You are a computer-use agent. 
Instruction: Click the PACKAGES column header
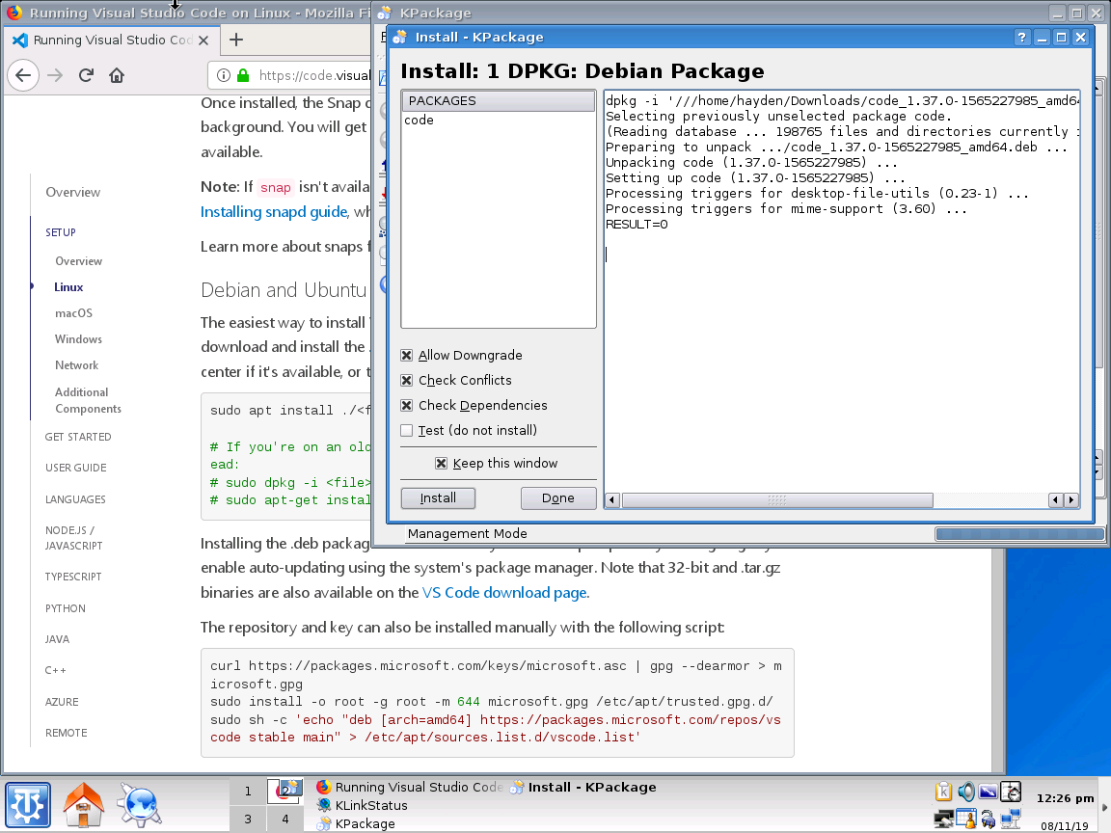coord(498,100)
